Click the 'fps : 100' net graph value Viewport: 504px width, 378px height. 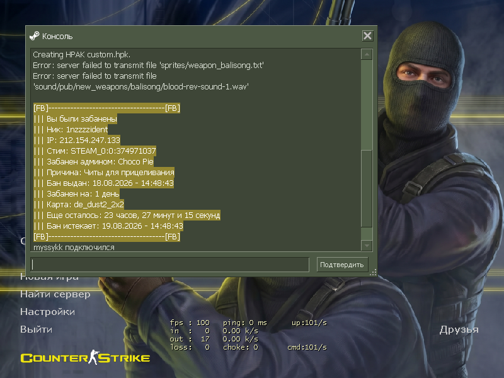pos(190,323)
